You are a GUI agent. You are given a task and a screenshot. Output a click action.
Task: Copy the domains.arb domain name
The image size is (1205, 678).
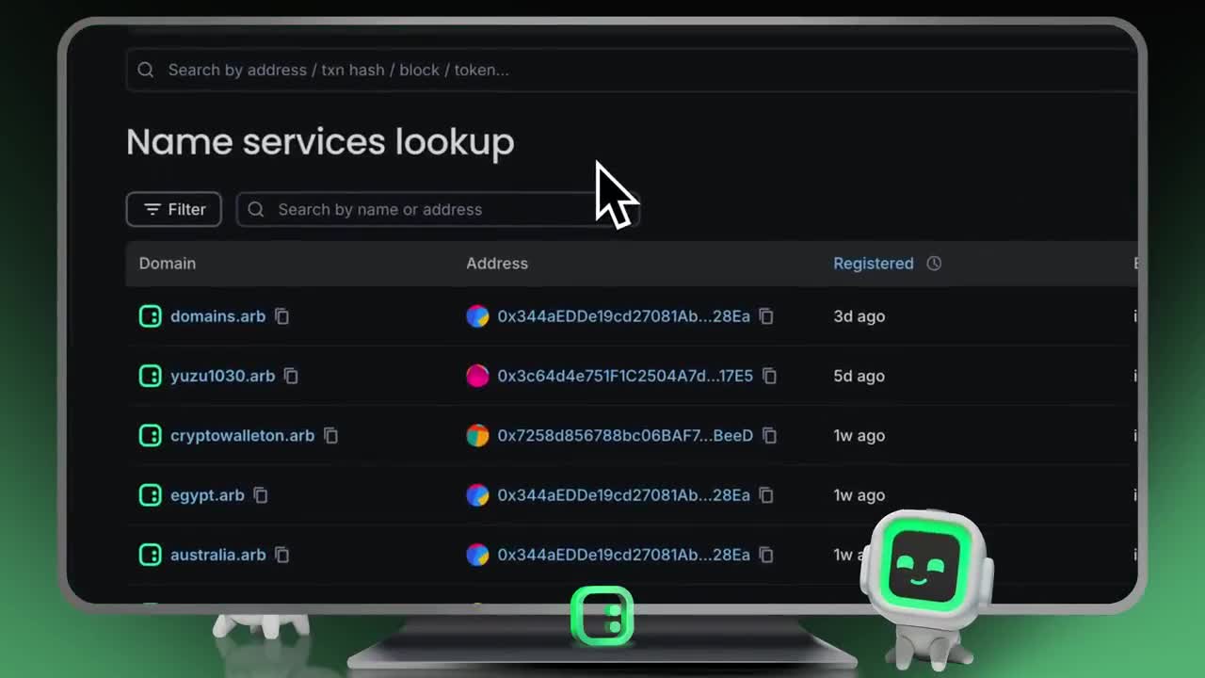click(282, 316)
